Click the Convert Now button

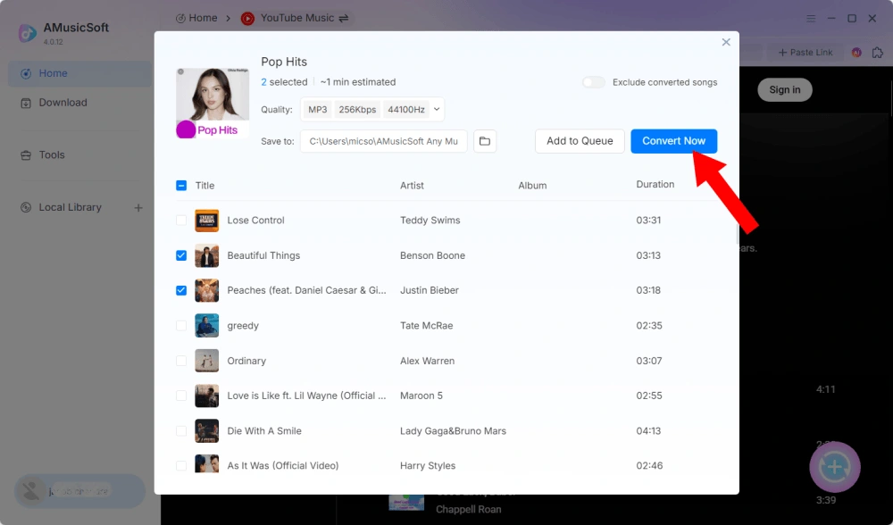coord(673,141)
